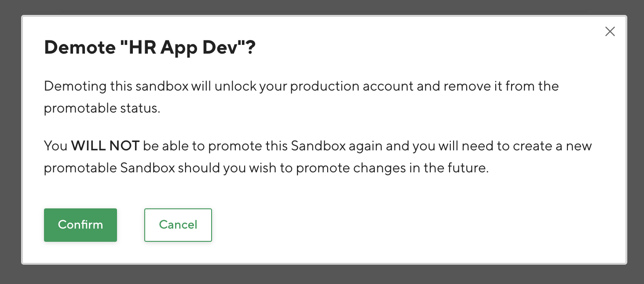The height and width of the screenshot is (284, 644).
Task: Cancel the sandbox demotion
Action: tap(178, 225)
